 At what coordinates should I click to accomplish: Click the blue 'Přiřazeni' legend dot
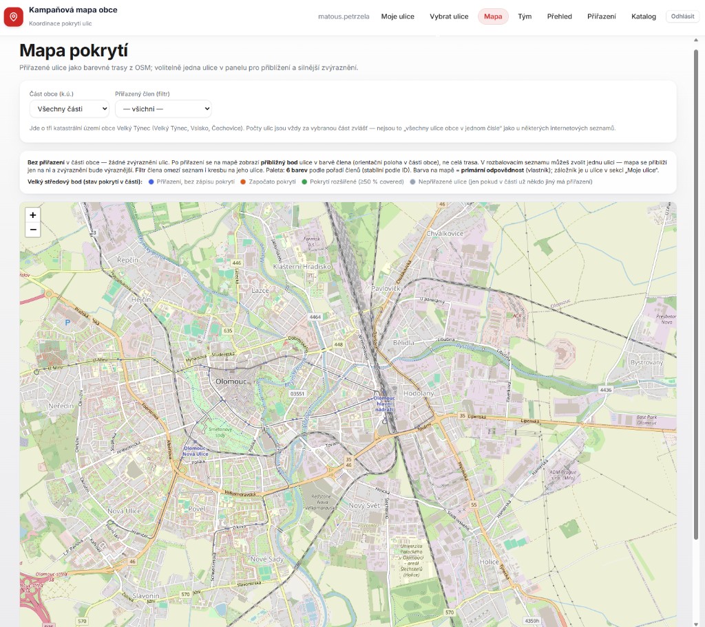tap(151, 181)
